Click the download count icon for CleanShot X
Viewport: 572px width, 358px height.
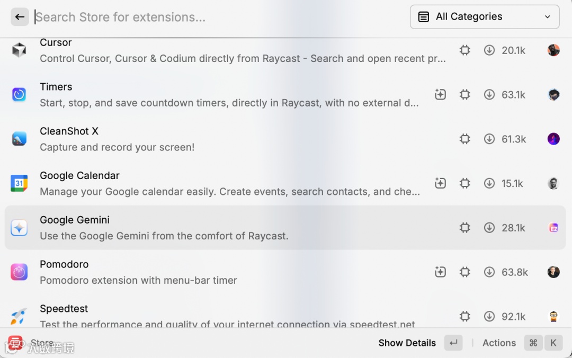coord(489,139)
